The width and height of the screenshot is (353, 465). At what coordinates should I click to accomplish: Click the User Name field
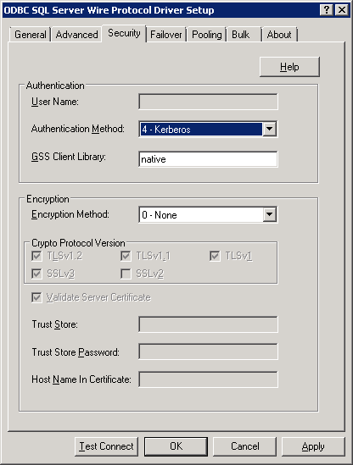click(208, 102)
